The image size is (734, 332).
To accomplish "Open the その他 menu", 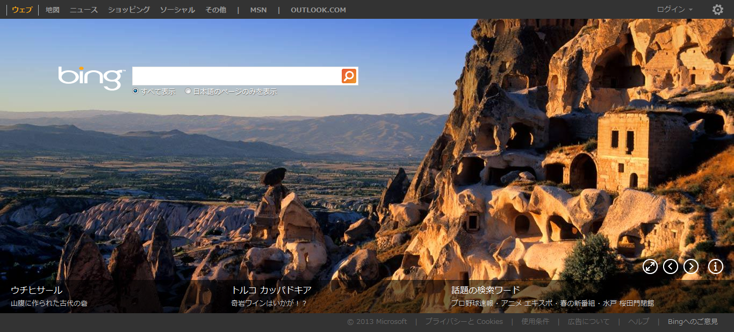I will [x=215, y=10].
